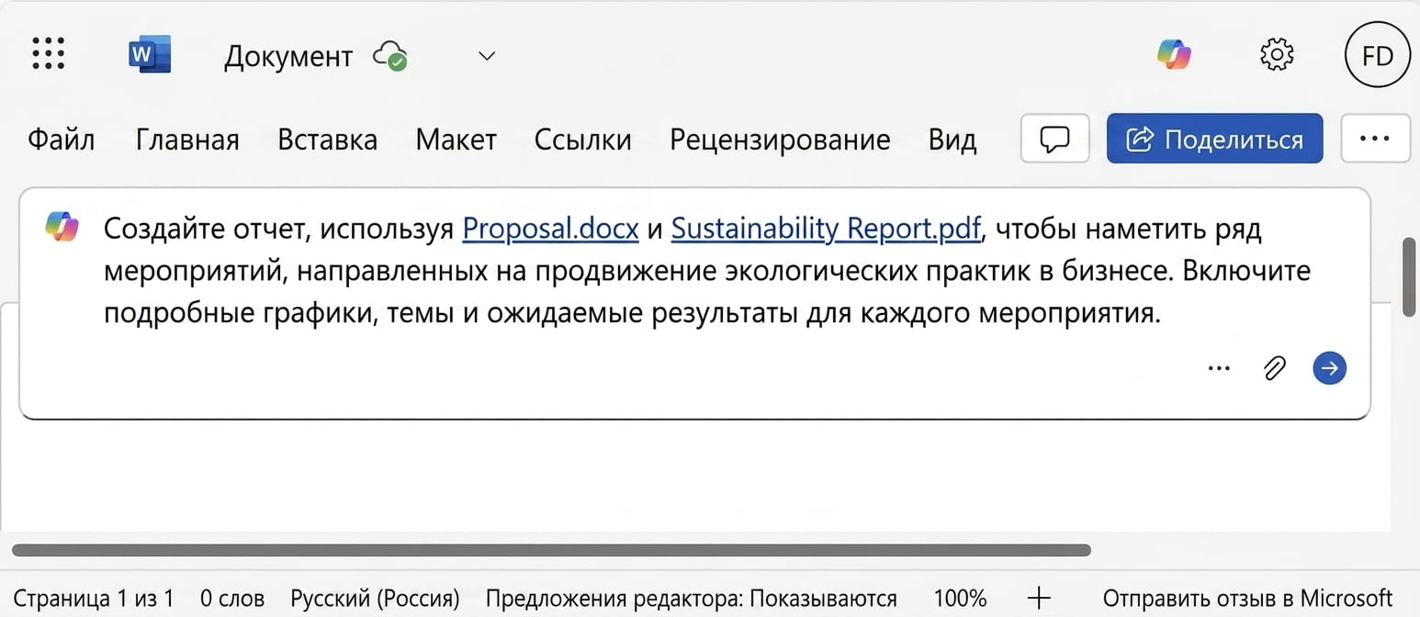This screenshot has width=1420, height=617.
Task: Open more ribbon options ellipsis
Action: tap(1375, 139)
